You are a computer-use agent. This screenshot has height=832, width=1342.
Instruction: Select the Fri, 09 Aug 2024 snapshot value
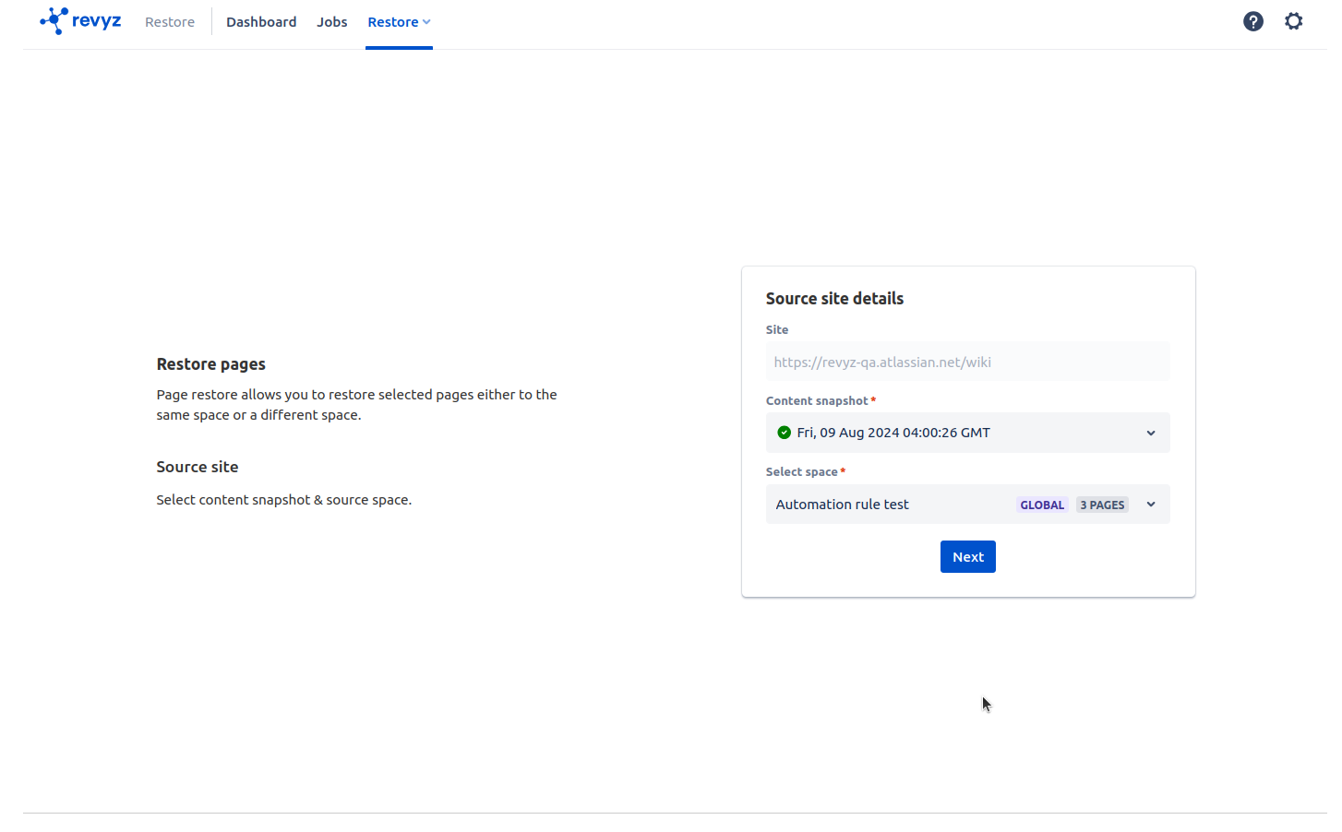(893, 433)
